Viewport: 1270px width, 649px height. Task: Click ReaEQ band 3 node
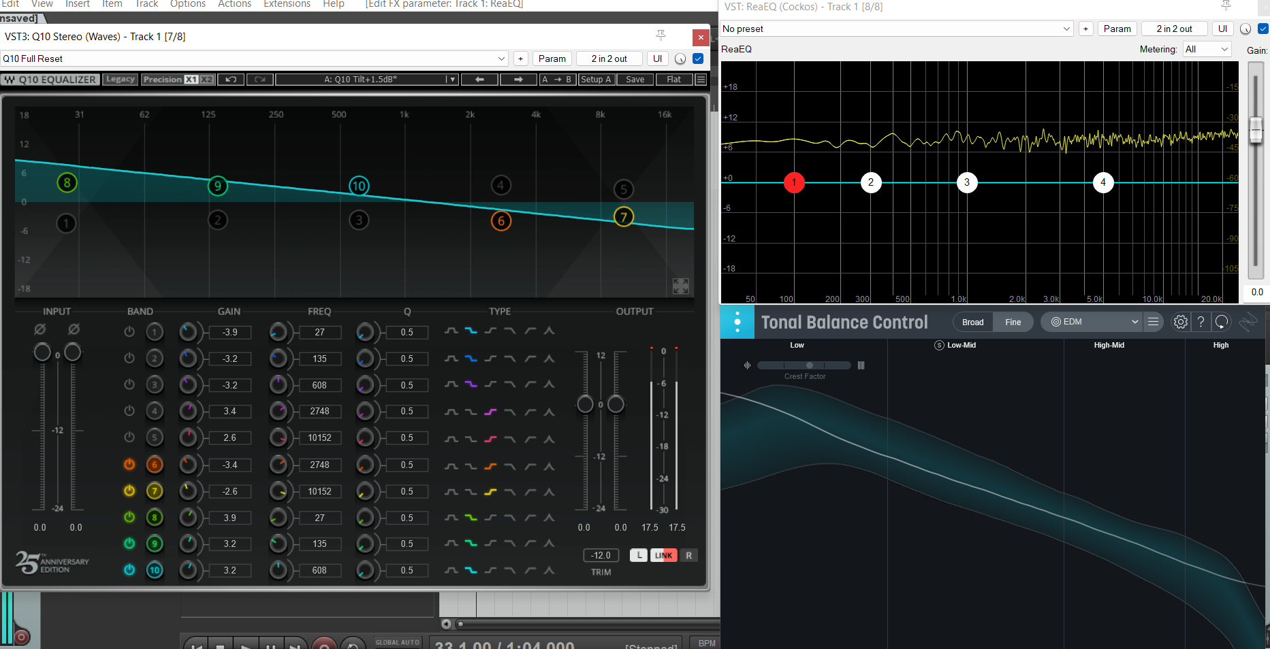(967, 182)
